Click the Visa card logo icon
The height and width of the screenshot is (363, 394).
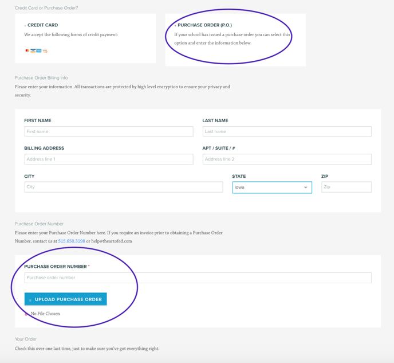33,50
